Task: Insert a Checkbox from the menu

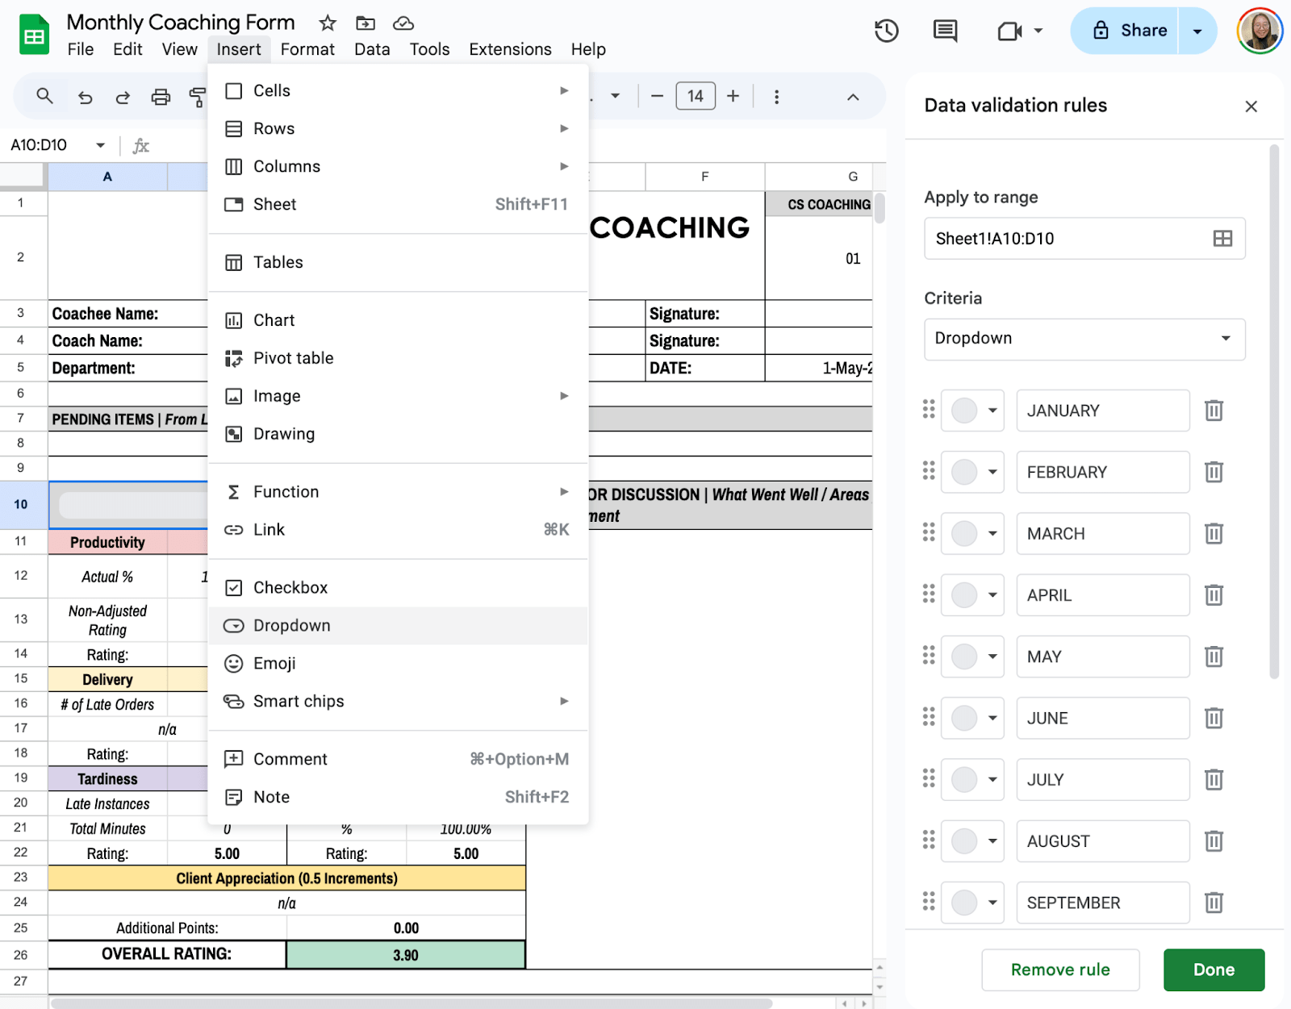Action: (290, 588)
